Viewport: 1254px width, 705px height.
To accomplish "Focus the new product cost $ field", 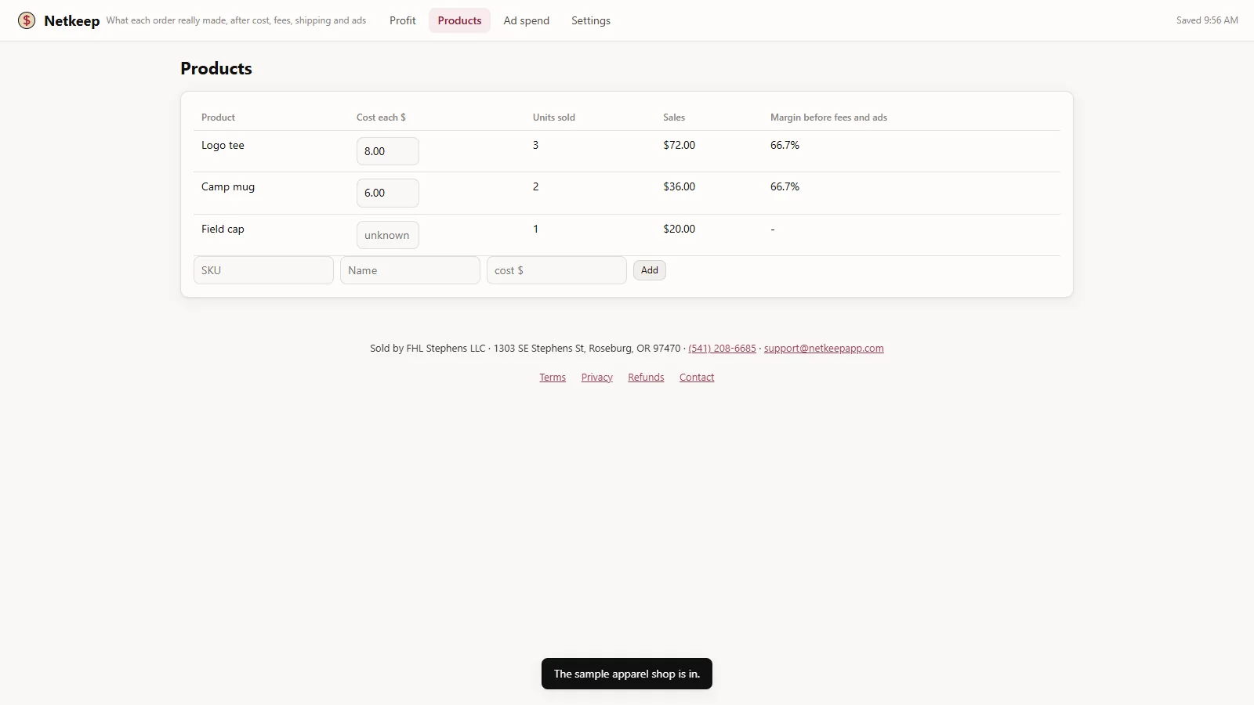I will [x=556, y=270].
